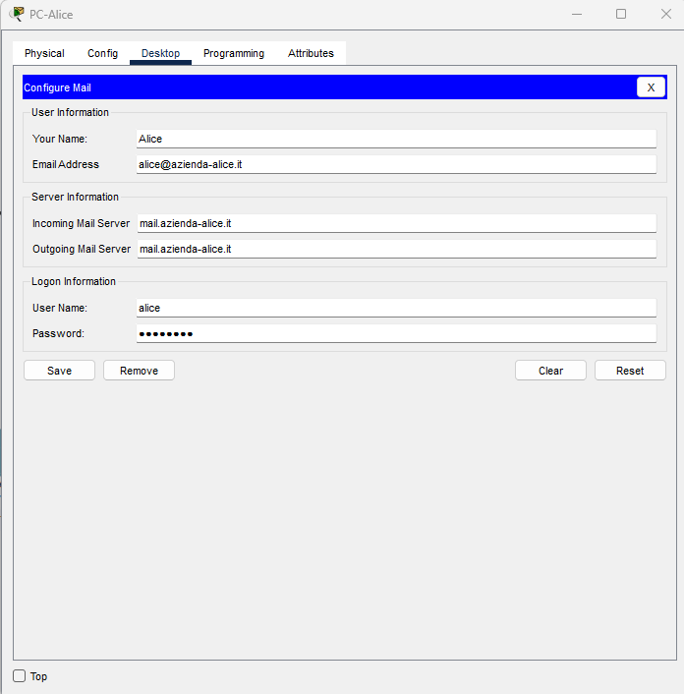Maximize the PC-Alice window
This screenshot has height=694, width=684.
point(621,14)
